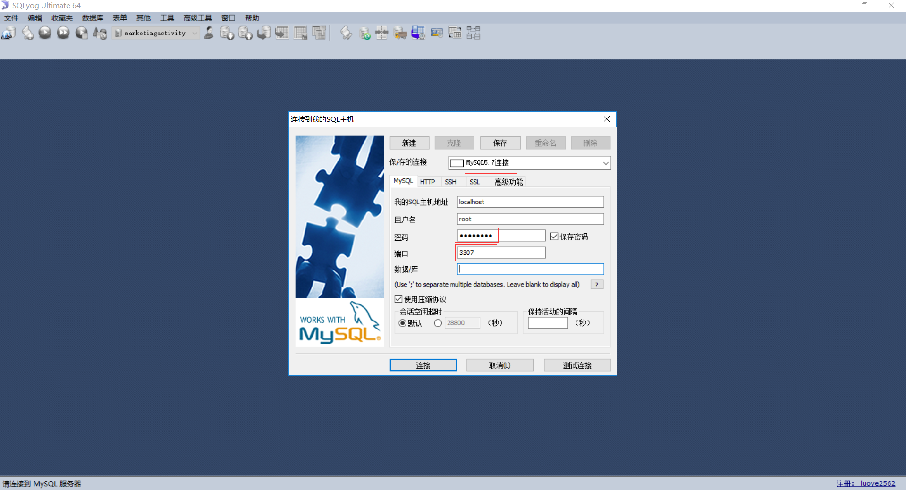Click the schema synchronization scroll icon
Viewport: 906px width, 490px height.
346,33
